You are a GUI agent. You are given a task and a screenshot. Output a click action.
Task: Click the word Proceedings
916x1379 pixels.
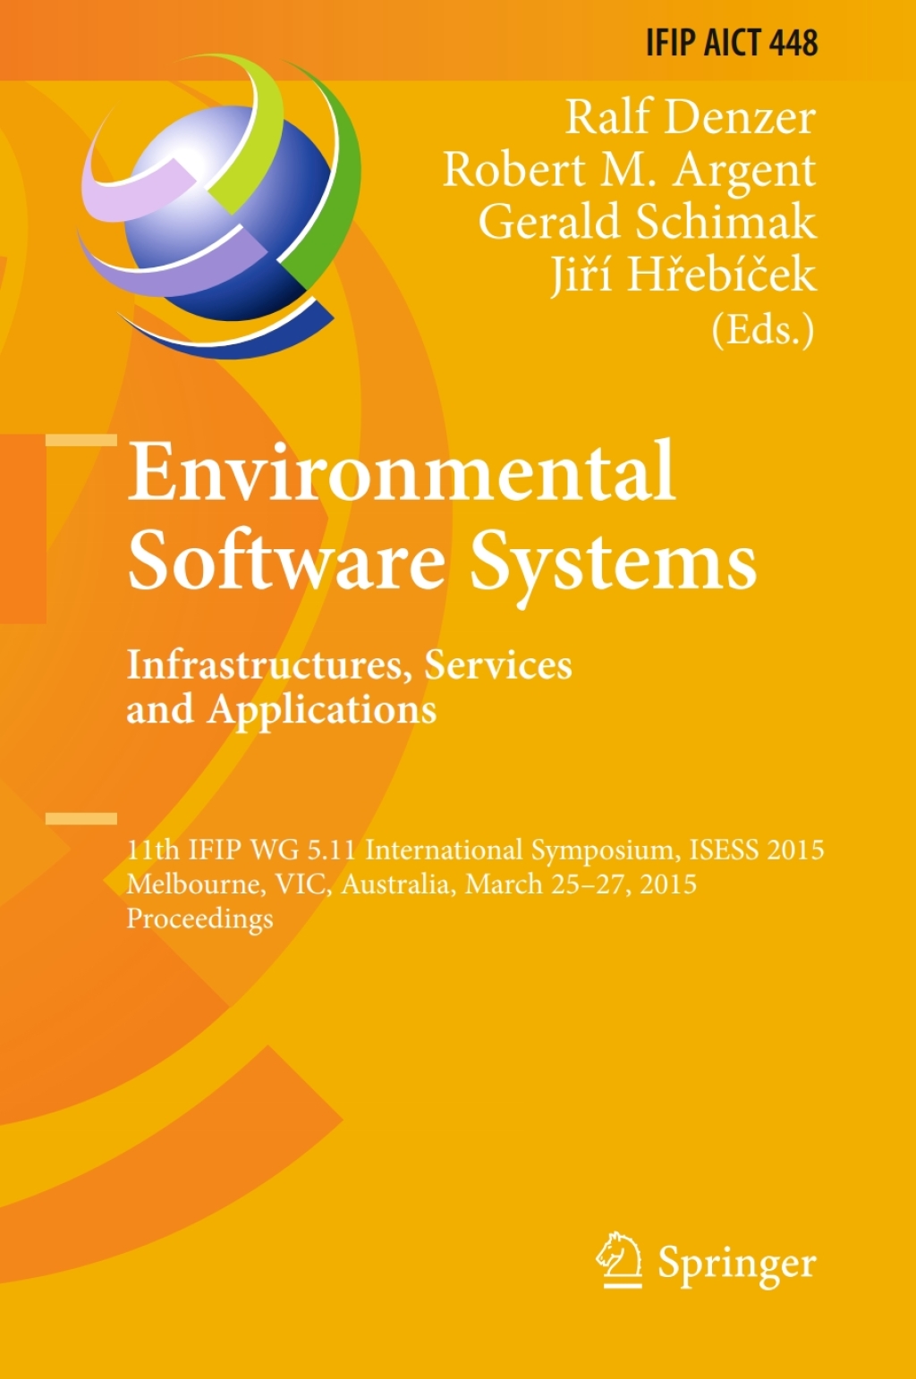pyautogui.click(x=199, y=918)
